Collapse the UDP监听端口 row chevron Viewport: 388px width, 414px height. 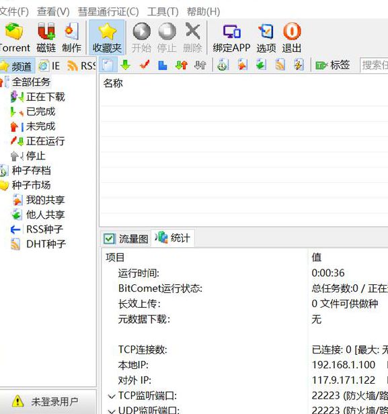(112, 411)
